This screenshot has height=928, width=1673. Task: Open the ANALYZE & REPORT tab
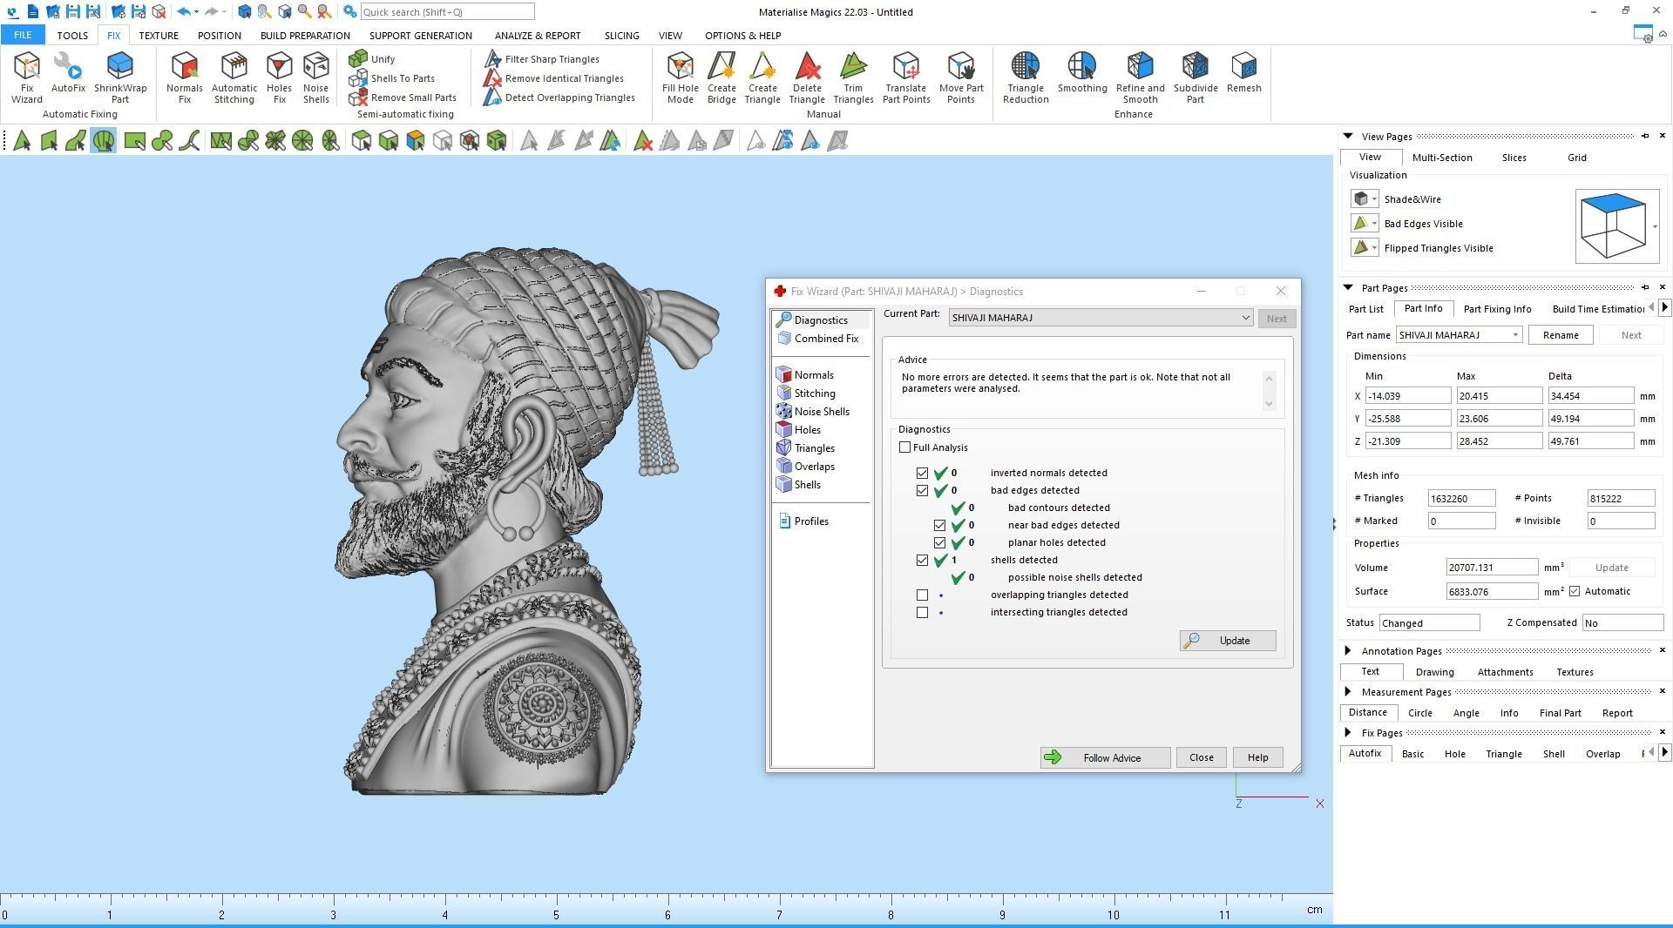pyautogui.click(x=537, y=36)
